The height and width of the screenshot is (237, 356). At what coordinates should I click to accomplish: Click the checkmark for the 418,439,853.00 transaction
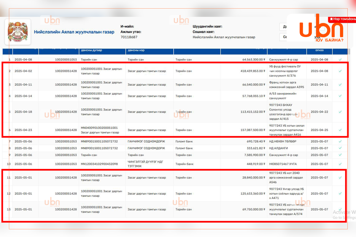click(x=340, y=71)
